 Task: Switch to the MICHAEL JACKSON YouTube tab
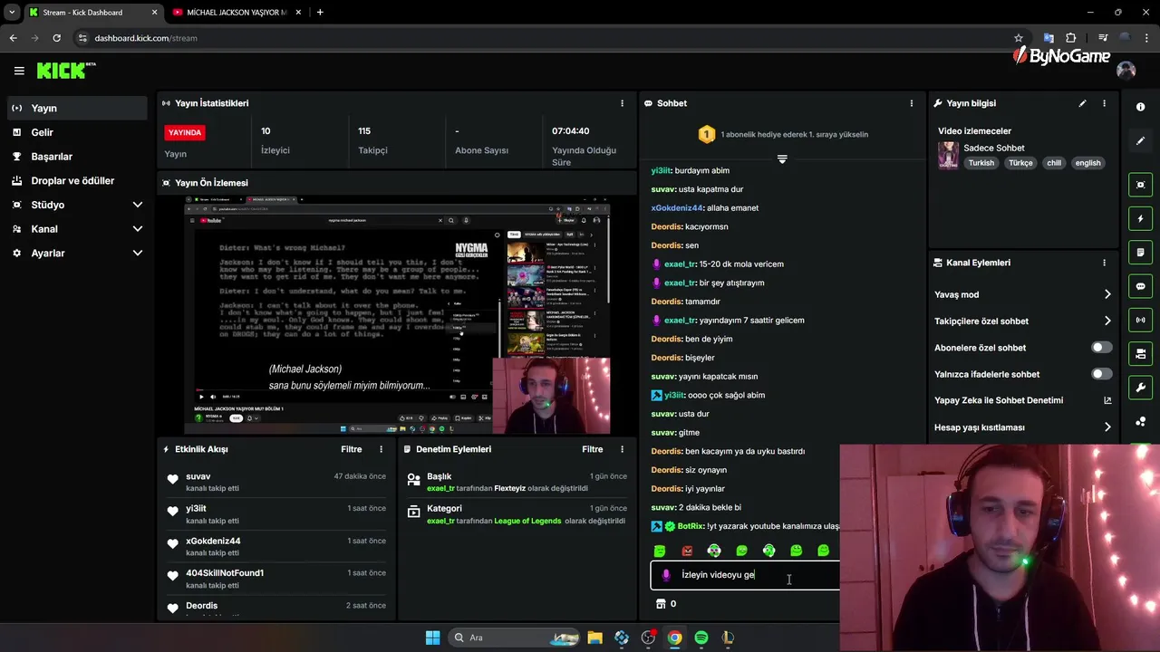(x=237, y=13)
